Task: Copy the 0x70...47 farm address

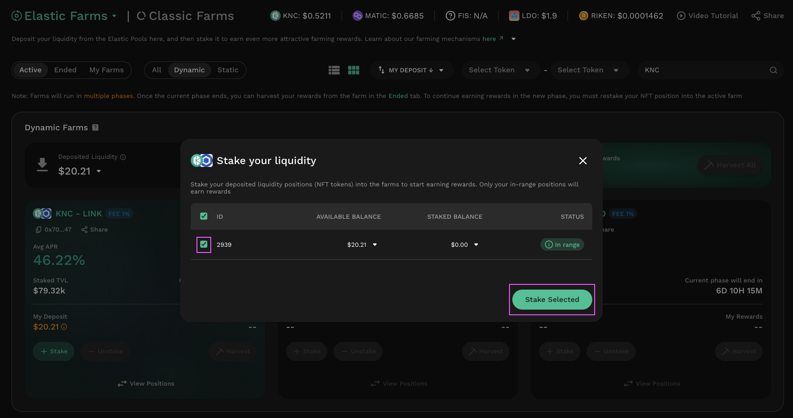Action: [x=39, y=230]
